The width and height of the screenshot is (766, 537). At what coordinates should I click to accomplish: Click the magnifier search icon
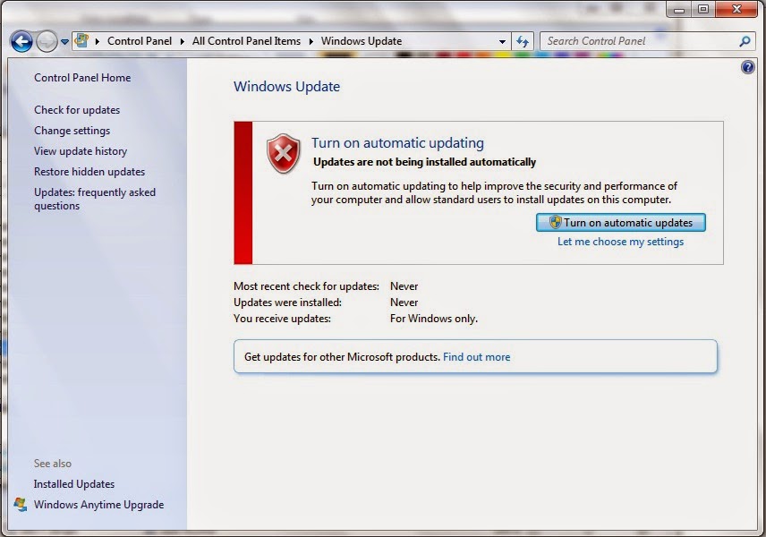pos(745,41)
